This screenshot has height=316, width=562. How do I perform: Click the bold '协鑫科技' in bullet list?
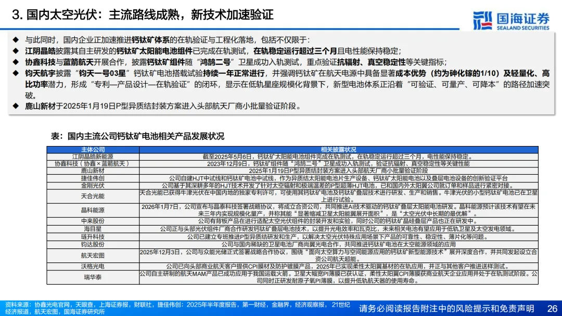[40, 62]
